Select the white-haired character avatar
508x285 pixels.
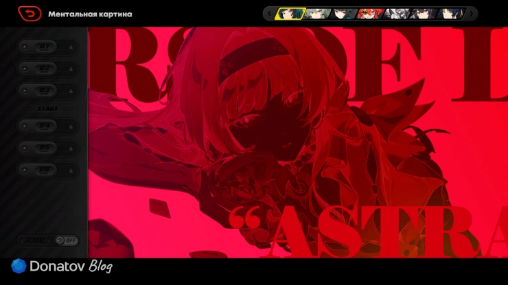tap(397, 14)
